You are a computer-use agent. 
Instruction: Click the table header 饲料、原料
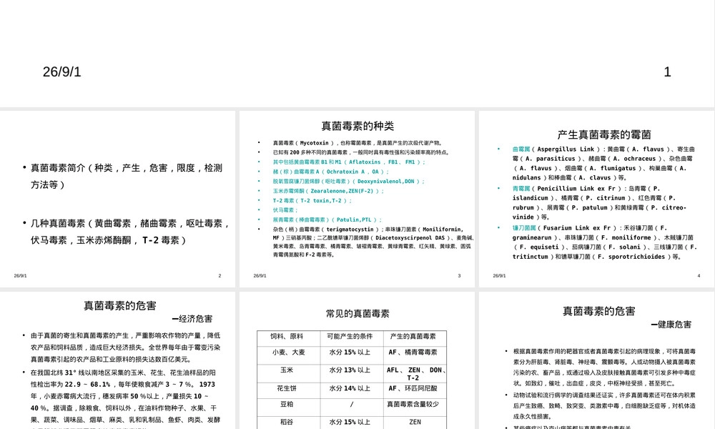click(x=287, y=337)
